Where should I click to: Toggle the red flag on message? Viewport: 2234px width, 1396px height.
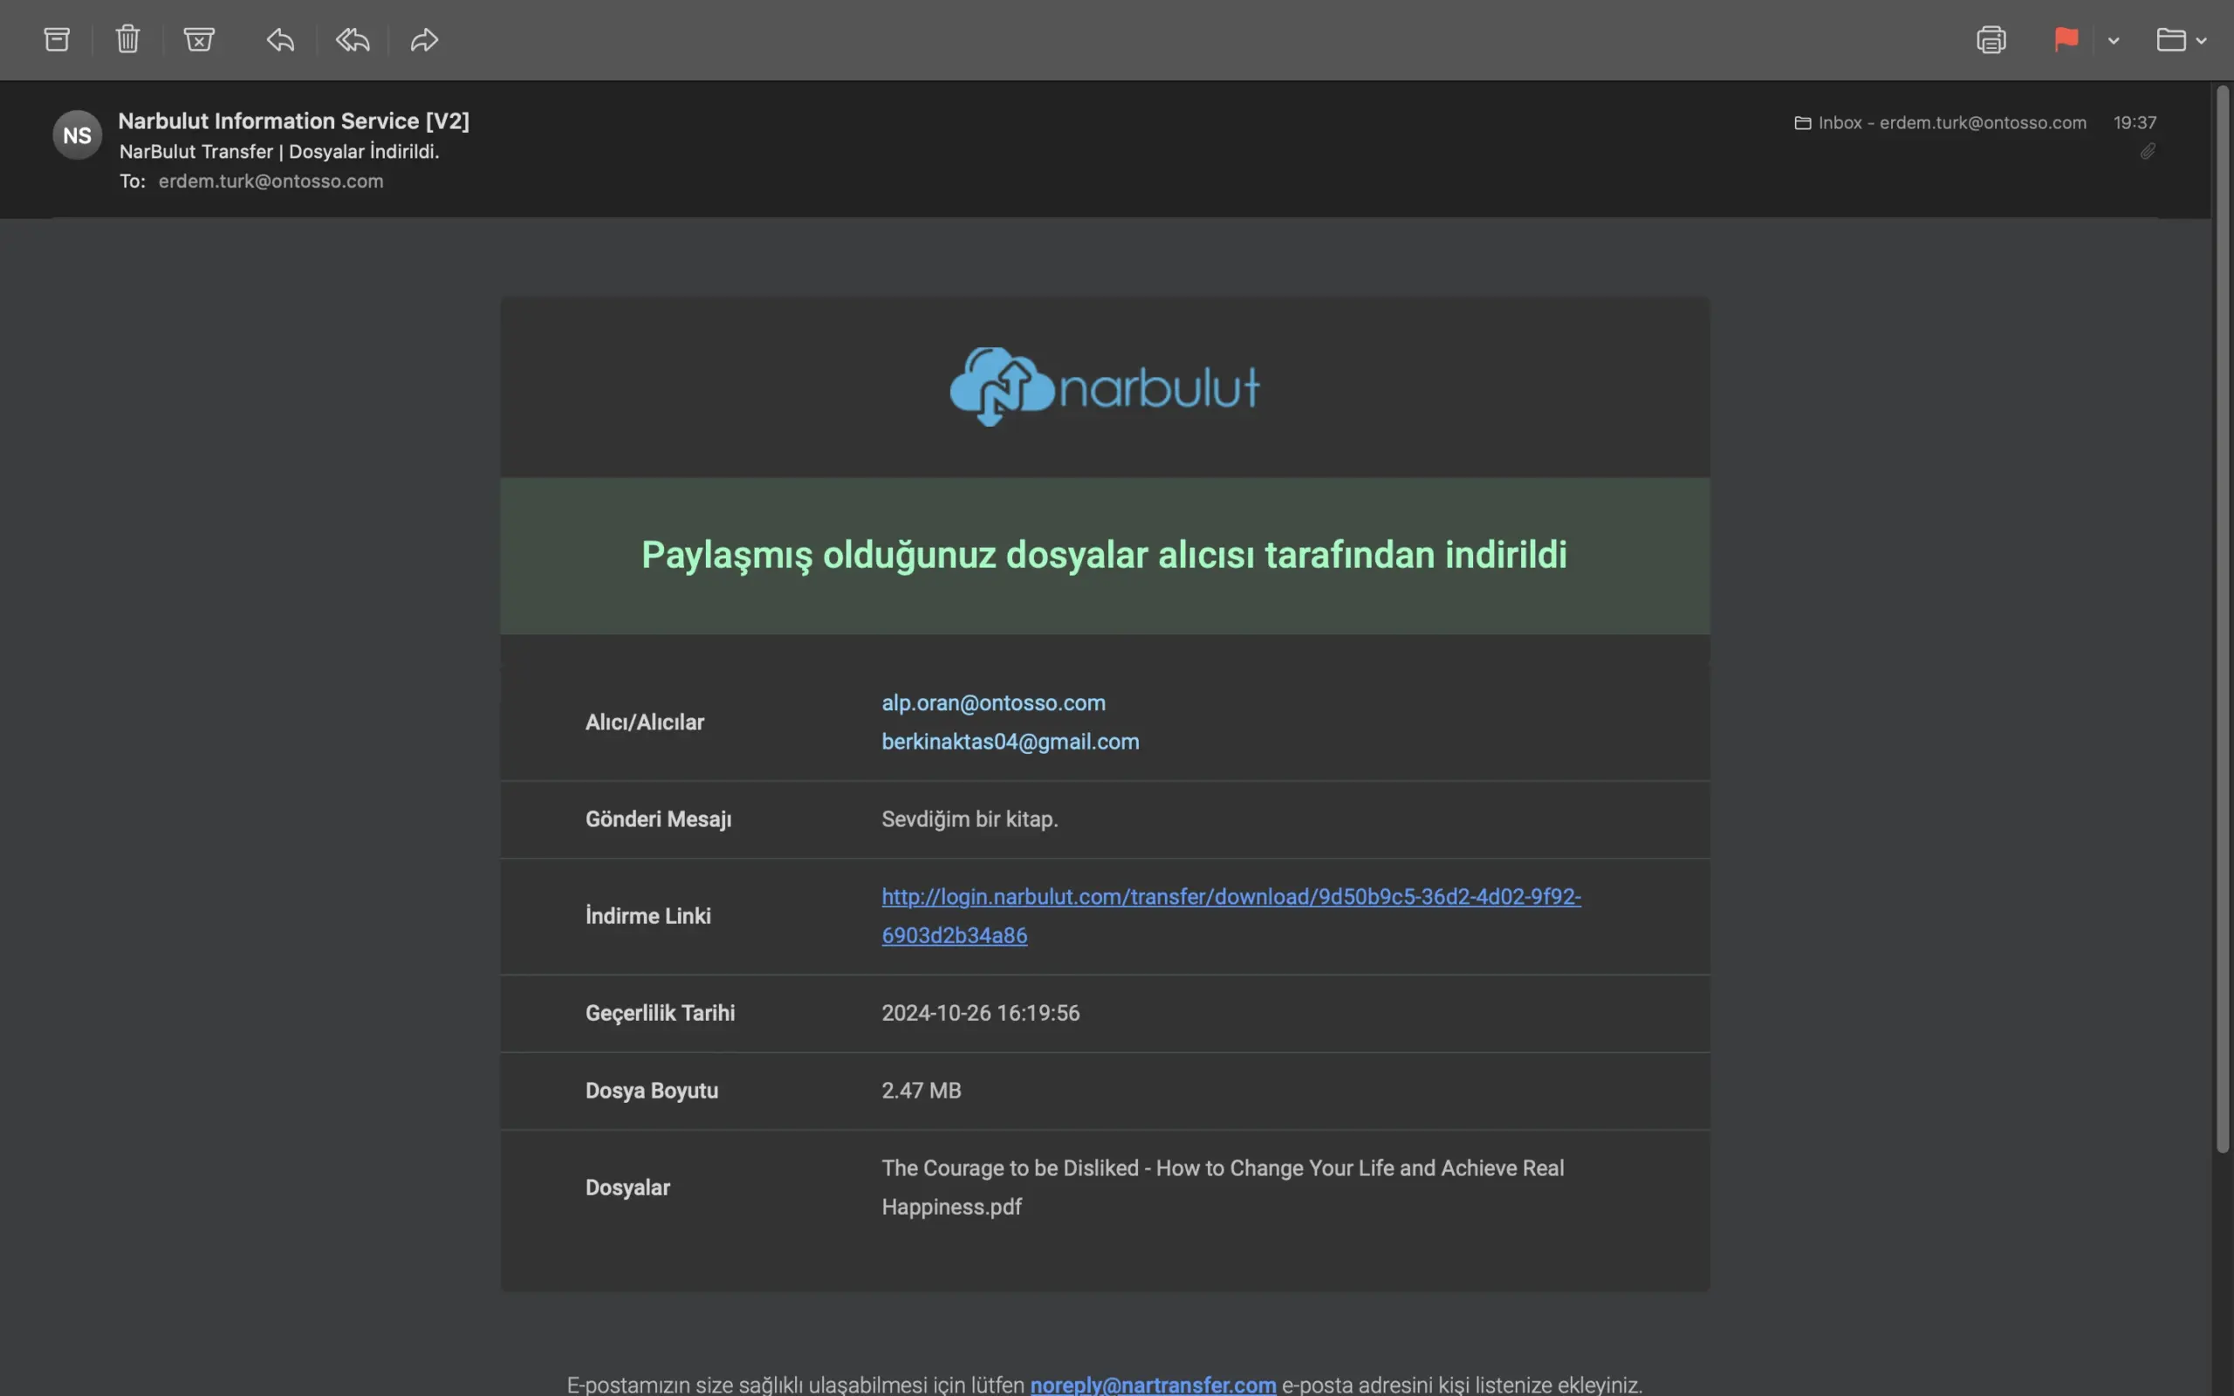(x=2065, y=40)
